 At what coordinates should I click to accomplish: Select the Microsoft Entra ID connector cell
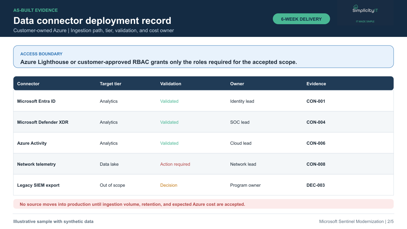(36, 101)
